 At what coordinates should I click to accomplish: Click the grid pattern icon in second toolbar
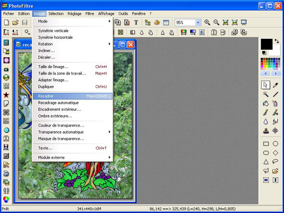(120, 32)
